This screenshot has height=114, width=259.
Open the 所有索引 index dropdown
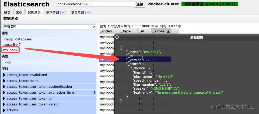click(x=49, y=27)
